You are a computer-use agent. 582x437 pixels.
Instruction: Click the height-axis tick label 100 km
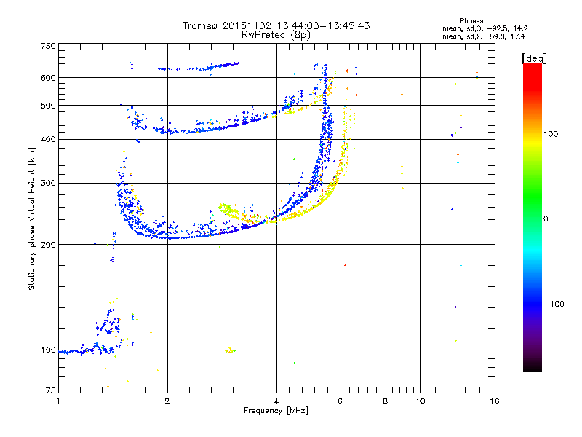click(x=48, y=350)
